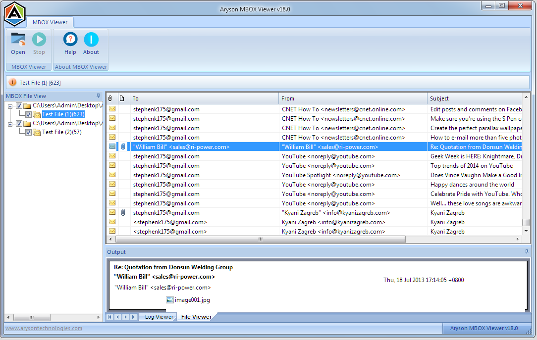Toggle checkbox for first C:\Users\Admin\Desktop folder
The image size is (537, 340).
pyautogui.click(x=19, y=106)
